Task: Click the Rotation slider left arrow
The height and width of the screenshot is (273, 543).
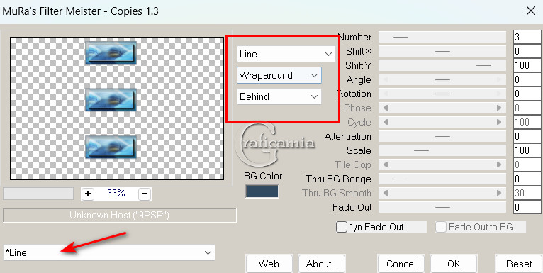Action: [385, 94]
